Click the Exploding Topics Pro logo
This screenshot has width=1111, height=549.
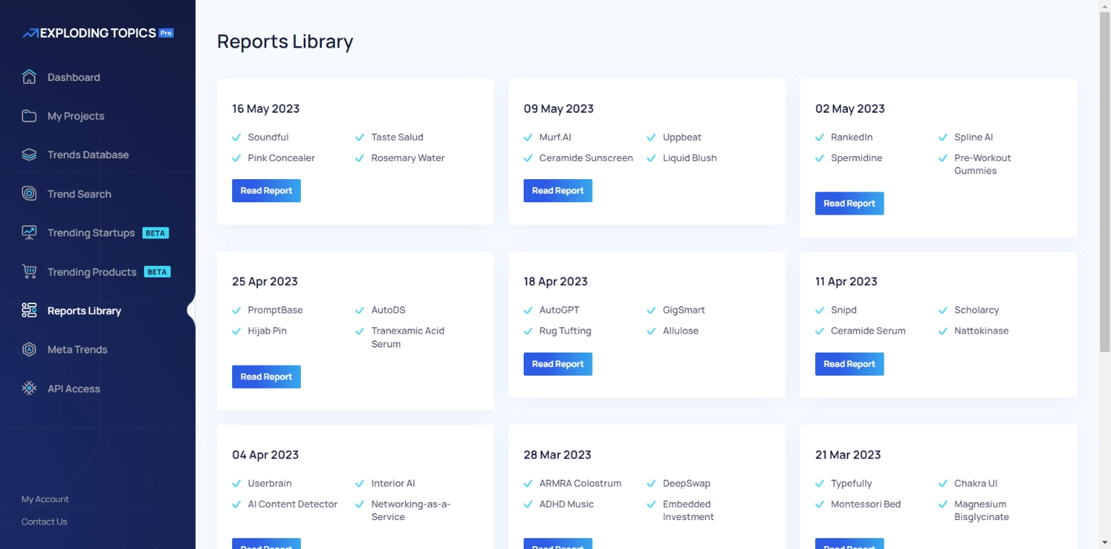tap(98, 33)
